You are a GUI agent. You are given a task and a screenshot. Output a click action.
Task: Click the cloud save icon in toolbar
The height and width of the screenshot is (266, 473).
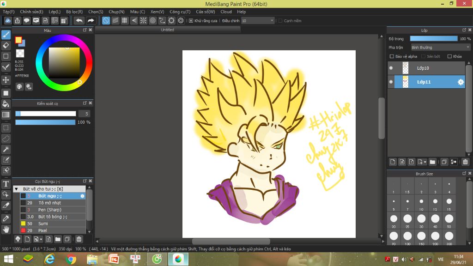(x=8, y=20)
